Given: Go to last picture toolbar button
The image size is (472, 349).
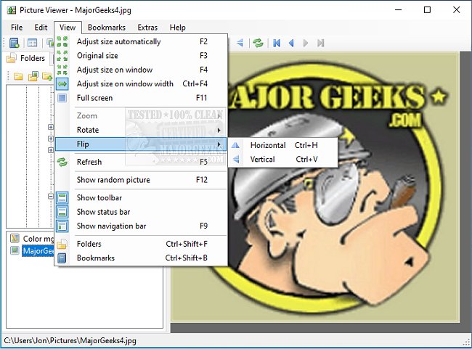Looking at the screenshot, I should click(x=320, y=43).
